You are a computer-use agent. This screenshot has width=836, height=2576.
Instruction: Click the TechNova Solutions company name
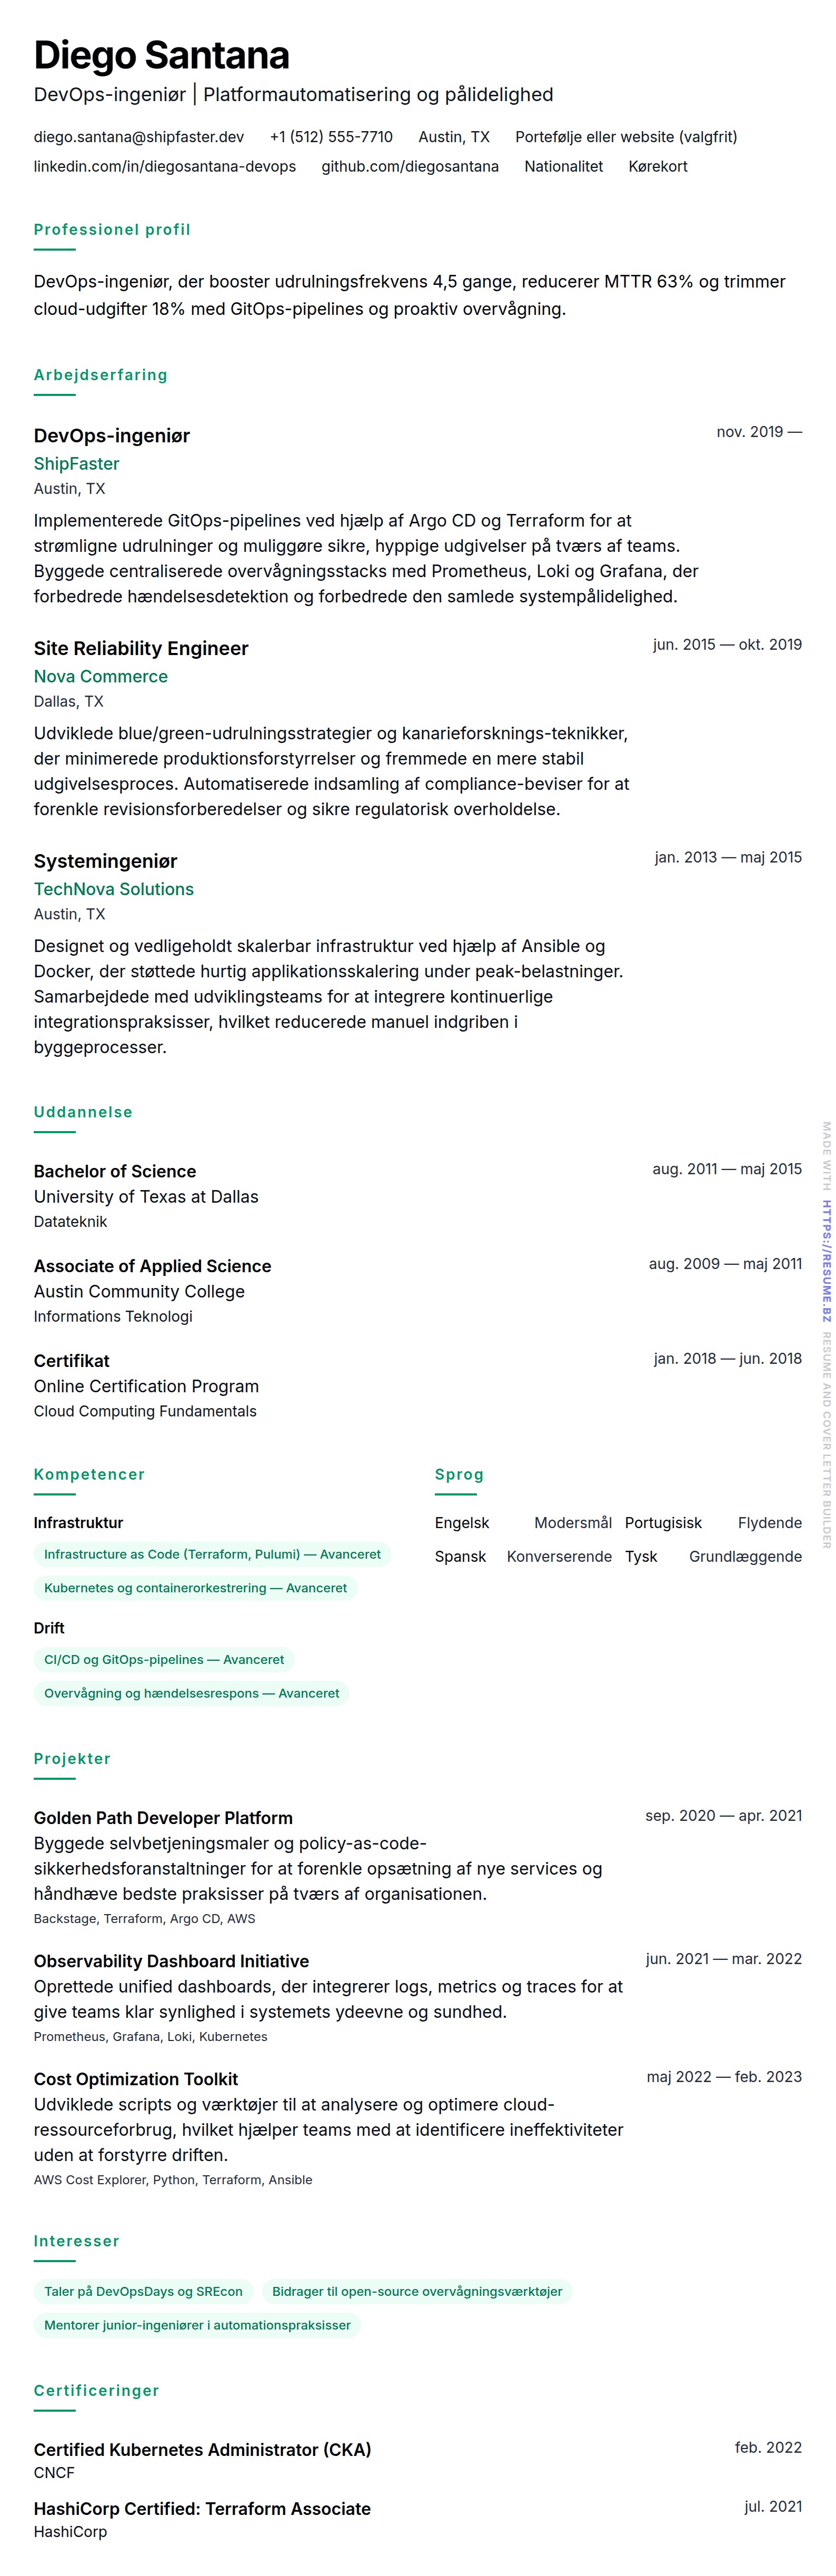click(x=114, y=889)
